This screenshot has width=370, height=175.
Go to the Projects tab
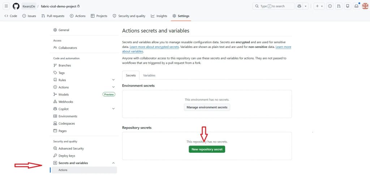[x=99, y=16]
